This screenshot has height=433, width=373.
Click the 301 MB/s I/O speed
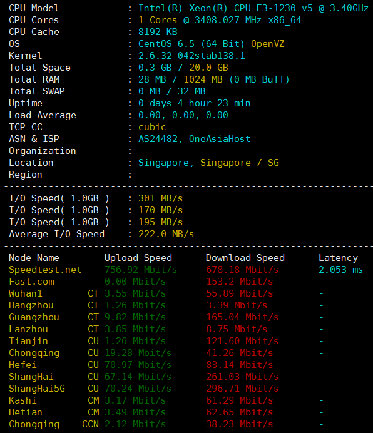pyautogui.click(x=161, y=198)
